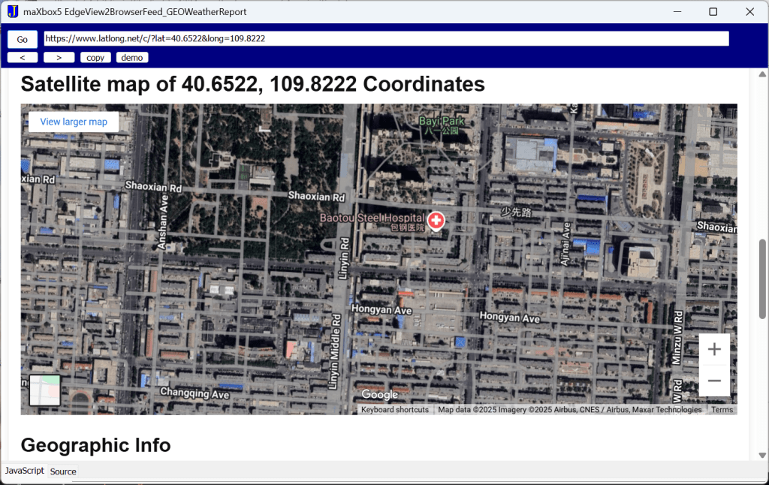Focus the URL address input field
This screenshot has width=769, height=485.
[386, 38]
